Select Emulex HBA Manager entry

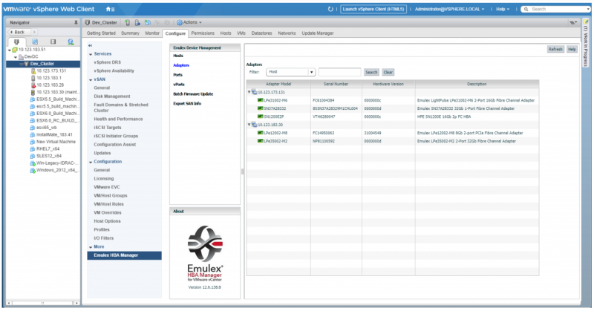pyautogui.click(x=124, y=255)
